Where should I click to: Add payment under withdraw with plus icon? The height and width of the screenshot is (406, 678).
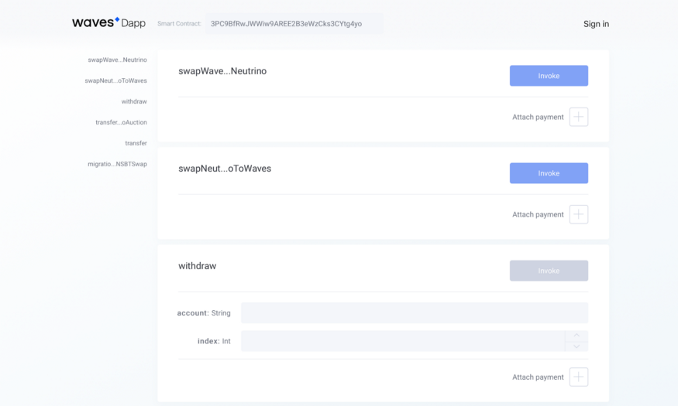pyautogui.click(x=579, y=377)
